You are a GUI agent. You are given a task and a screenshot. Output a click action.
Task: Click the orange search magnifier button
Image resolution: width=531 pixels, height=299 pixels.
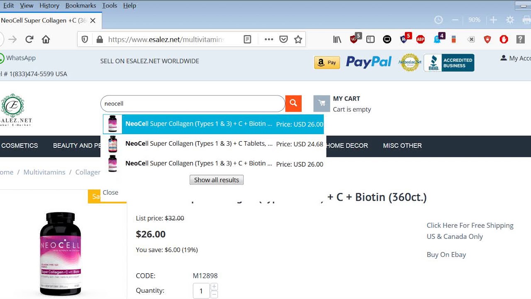(x=293, y=103)
